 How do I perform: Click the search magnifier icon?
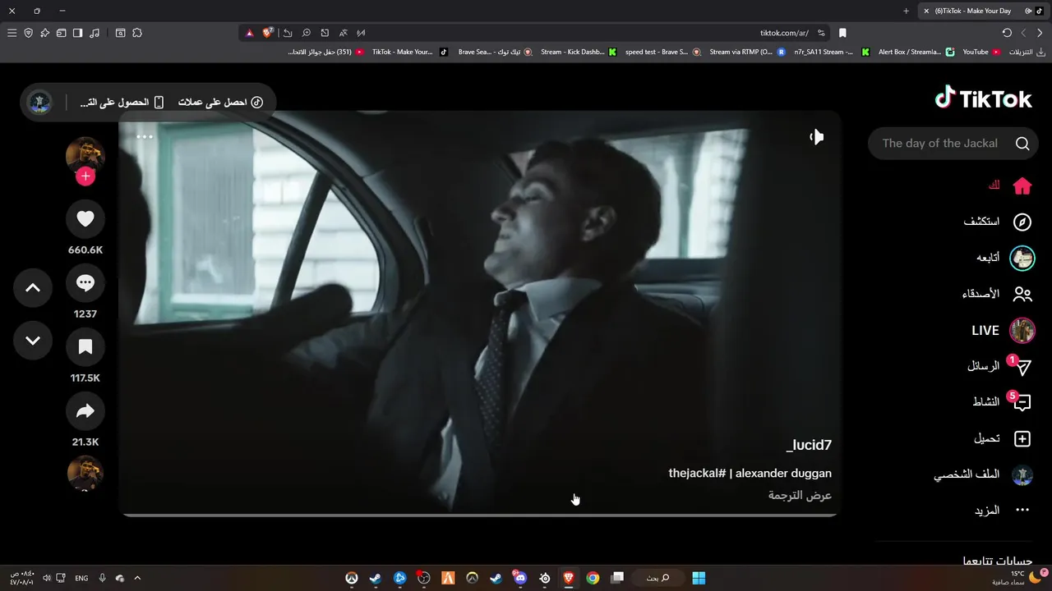(1022, 144)
